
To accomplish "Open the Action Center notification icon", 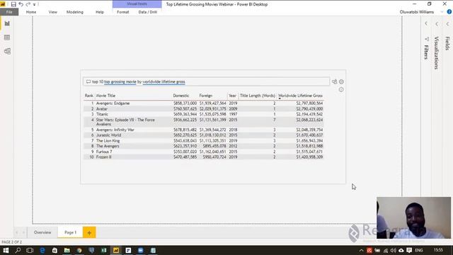I will (409, 250).
